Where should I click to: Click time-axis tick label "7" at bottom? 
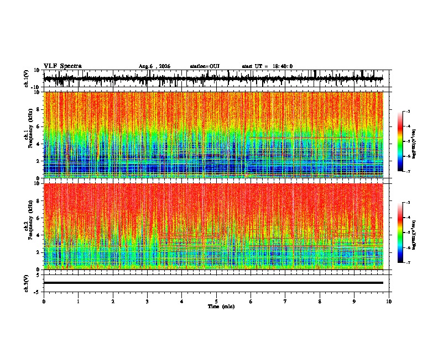285,302
